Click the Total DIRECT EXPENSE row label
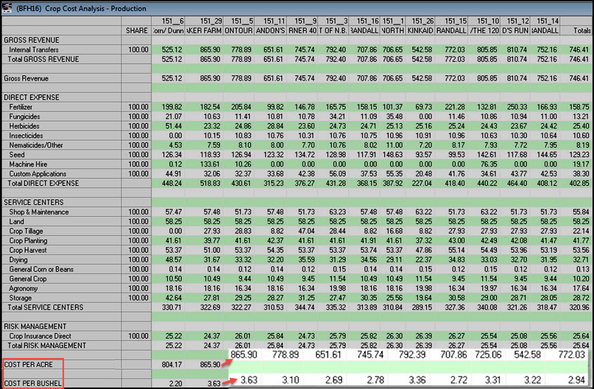The height and width of the screenshot is (389, 594). pyautogui.click(x=43, y=183)
